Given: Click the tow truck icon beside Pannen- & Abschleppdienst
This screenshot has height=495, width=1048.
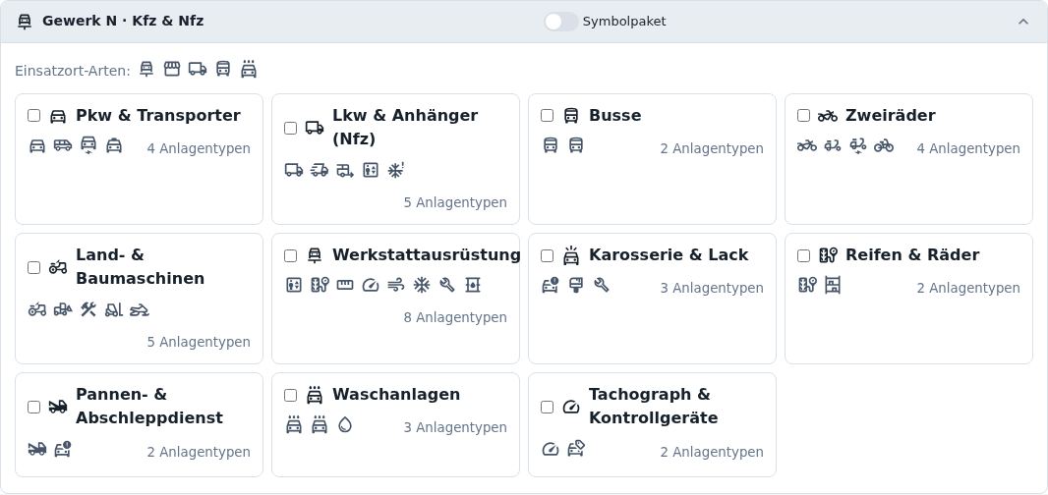Looking at the screenshot, I should (x=58, y=407).
